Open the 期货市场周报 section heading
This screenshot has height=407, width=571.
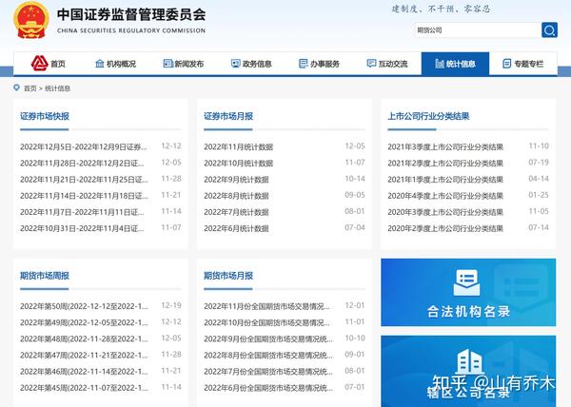coord(45,276)
